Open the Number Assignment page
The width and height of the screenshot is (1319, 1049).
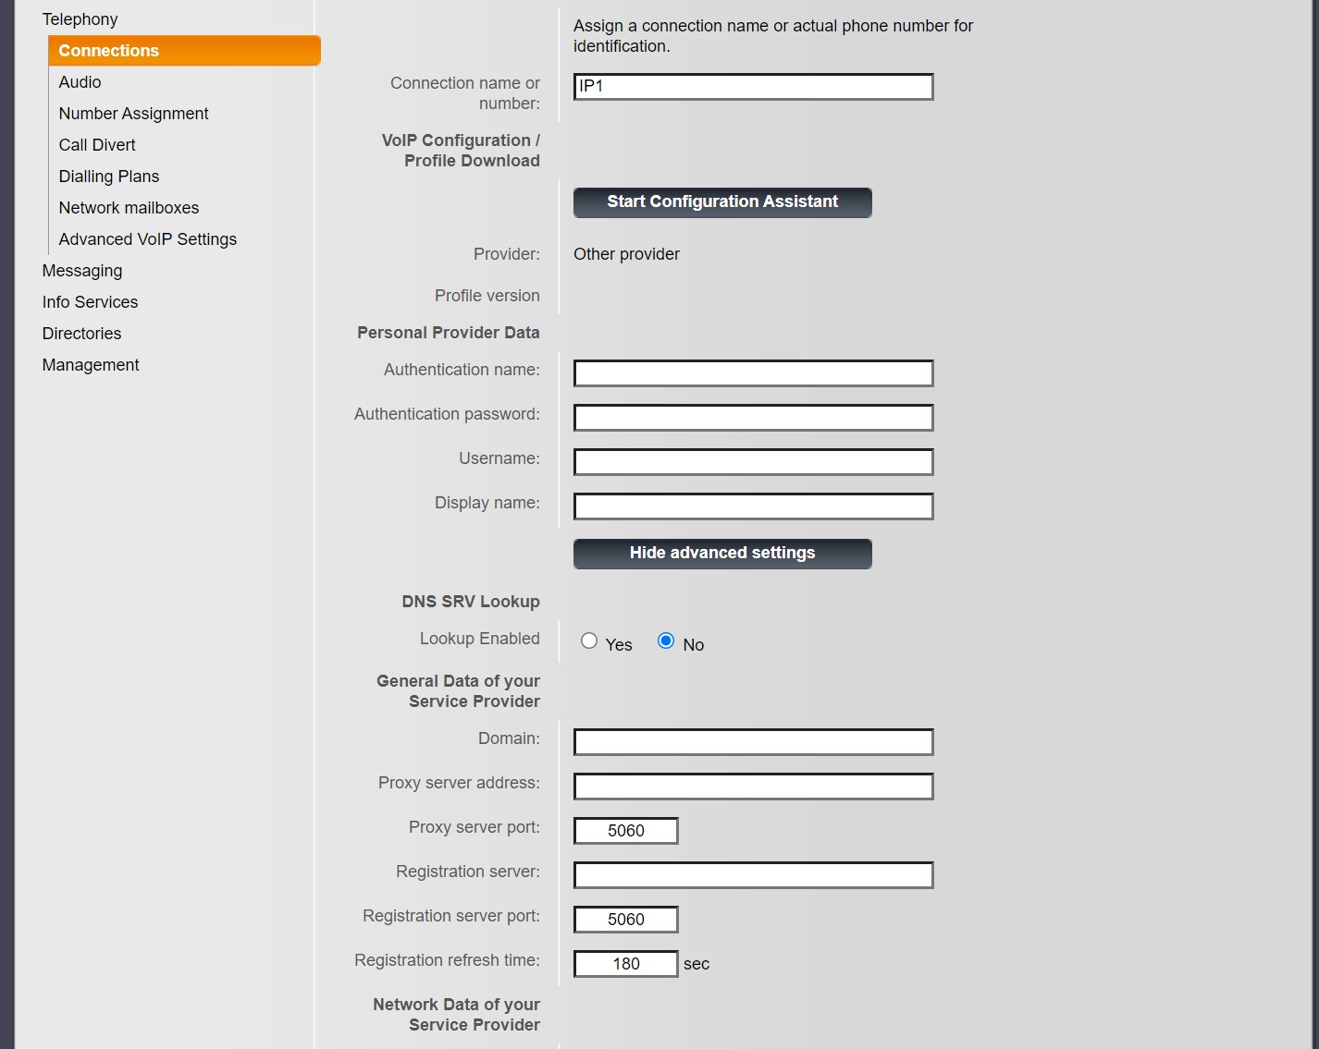(133, 114)
